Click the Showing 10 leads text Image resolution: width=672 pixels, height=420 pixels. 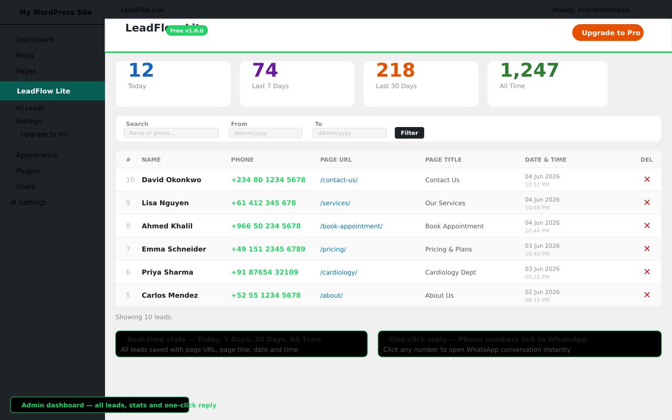pyautogui.click(x=144, y=317)
